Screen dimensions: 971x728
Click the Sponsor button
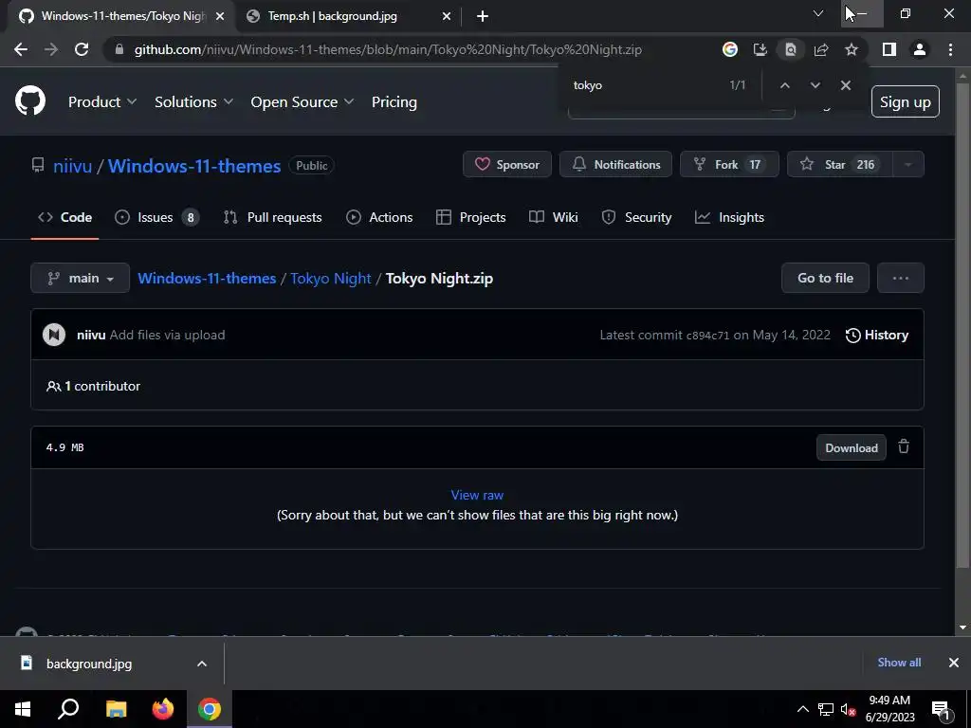(x=507, y=165)
